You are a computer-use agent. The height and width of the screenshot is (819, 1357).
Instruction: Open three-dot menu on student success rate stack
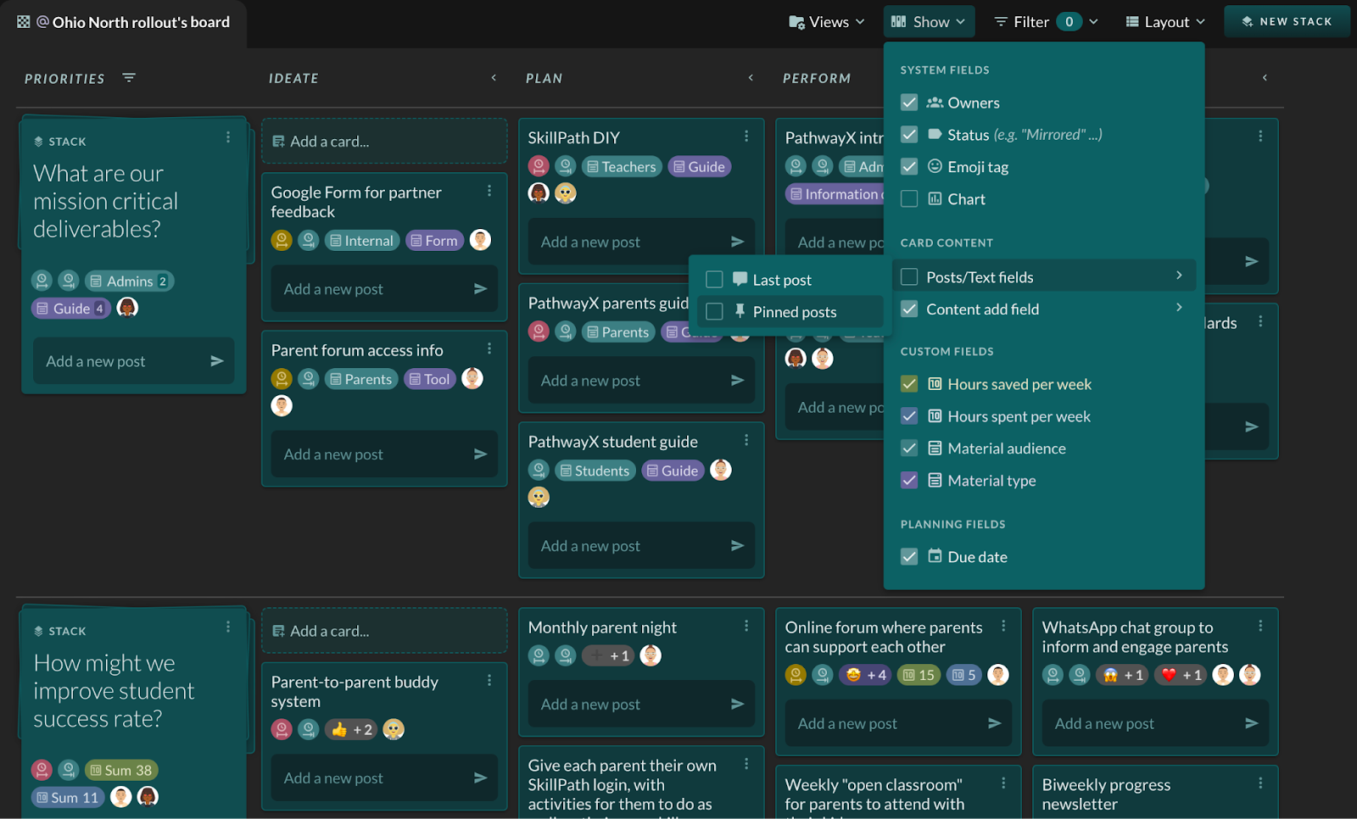coord(228,627)
